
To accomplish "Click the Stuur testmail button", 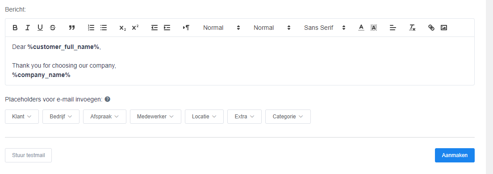I will click(28, 155).
